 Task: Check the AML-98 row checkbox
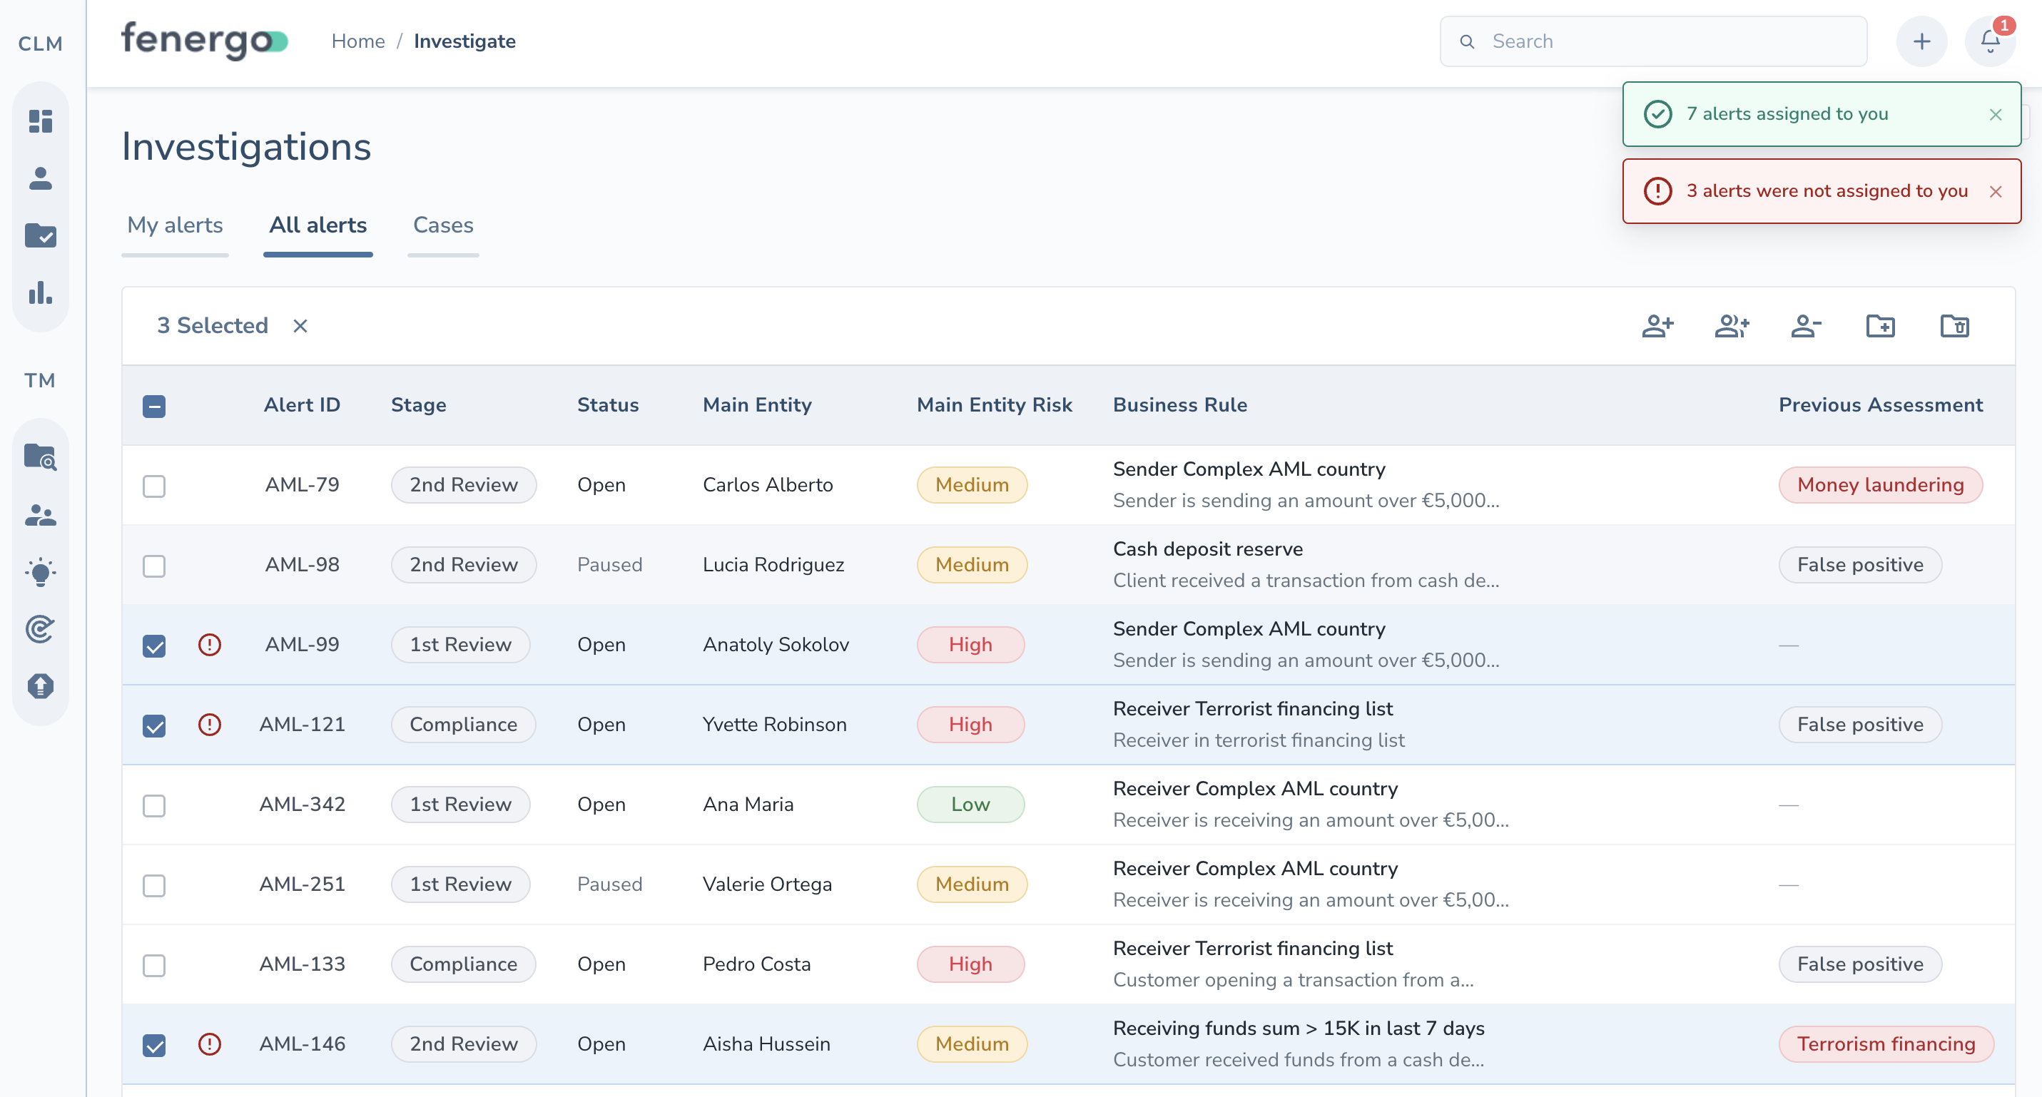[x=154, y=566]
